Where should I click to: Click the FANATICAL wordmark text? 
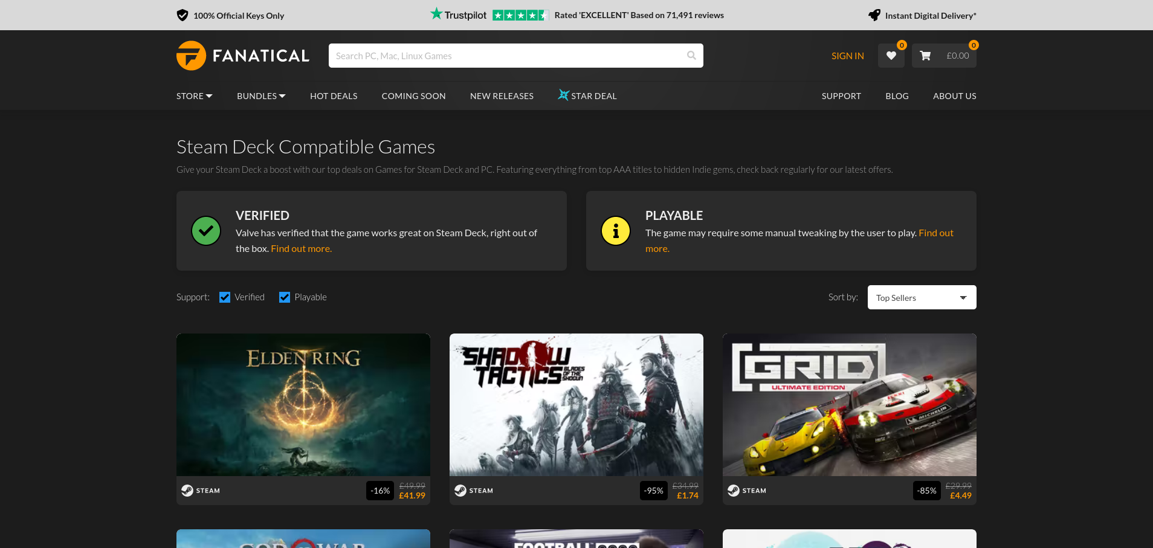coord(261,56)
